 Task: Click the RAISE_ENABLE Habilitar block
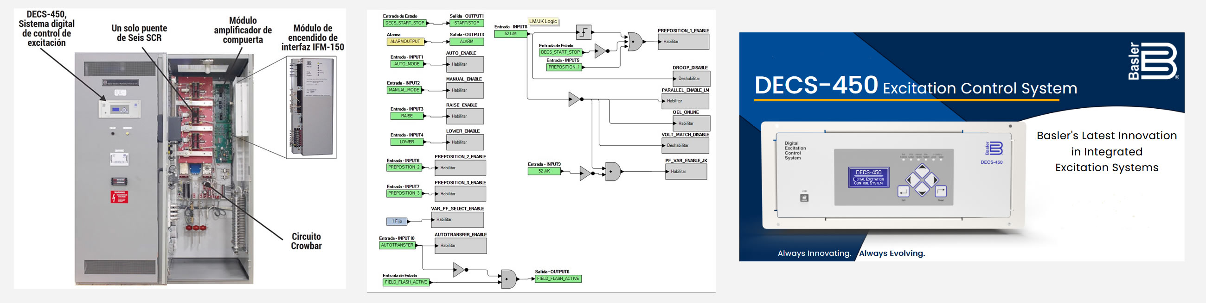click(x=464, y=116)
